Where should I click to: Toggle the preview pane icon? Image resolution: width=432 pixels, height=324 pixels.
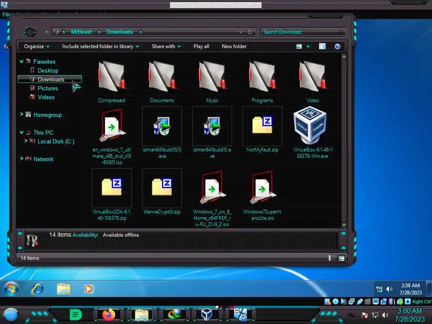pos(322,46)
